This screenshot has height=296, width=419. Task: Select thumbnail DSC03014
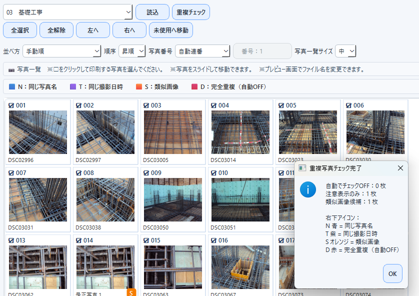pos(240,132)
